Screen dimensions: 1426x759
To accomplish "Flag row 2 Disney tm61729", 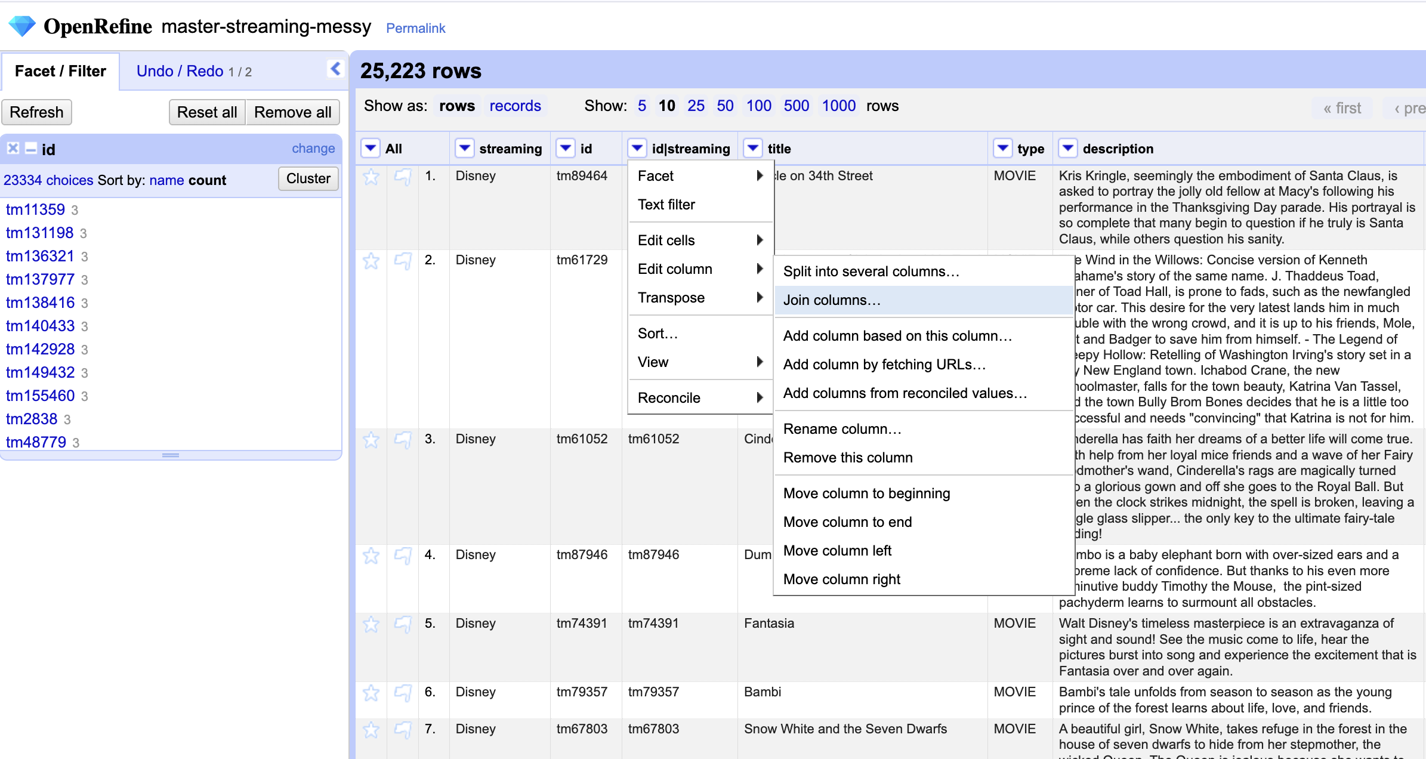I will point(403,261).
